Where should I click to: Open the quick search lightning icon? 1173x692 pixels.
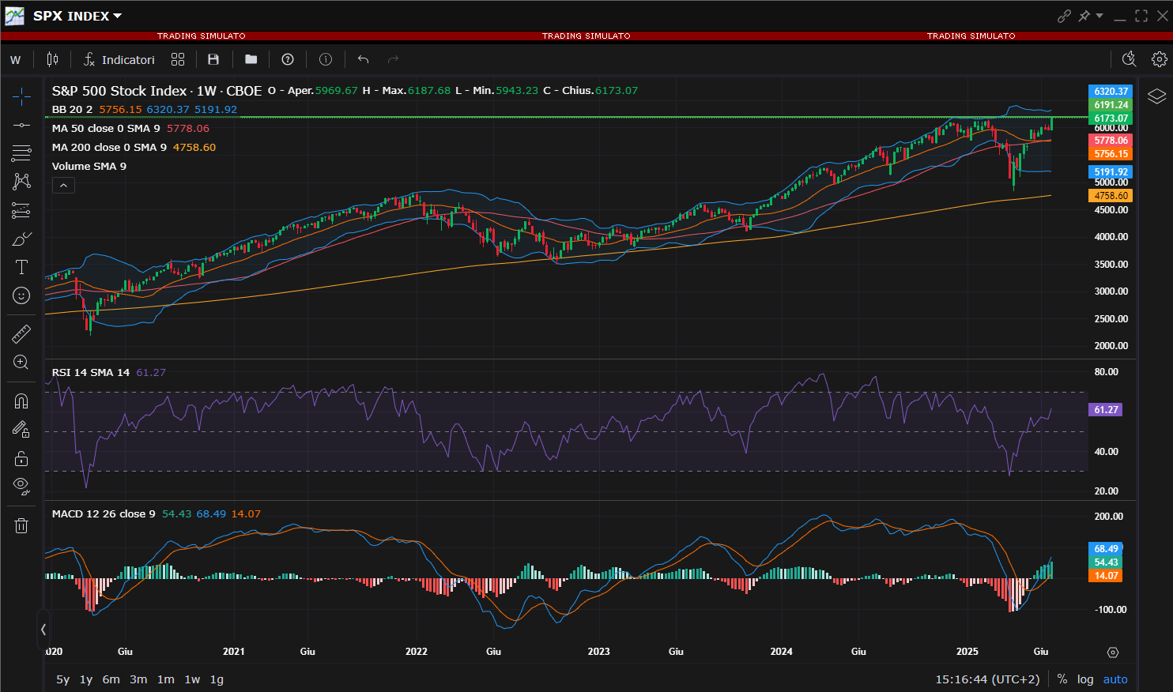(x=1129, y=59)
